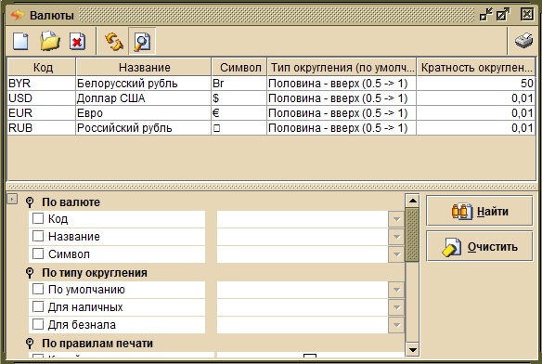Click the filter panel scroll down arrow
This screenshot has height=364, width=542.
[x=412, y=349]
